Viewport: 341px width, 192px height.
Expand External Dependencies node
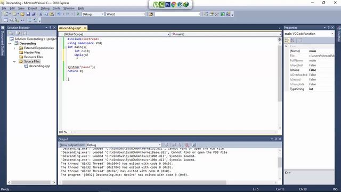(14, 48)
